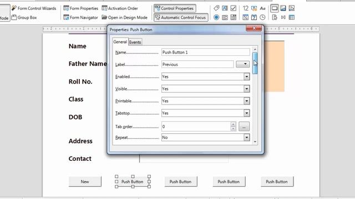This screenshot has width=355, height=199.
Task: Select the List Box control icon
Action: pyautogui.click(x=225, y=17)
